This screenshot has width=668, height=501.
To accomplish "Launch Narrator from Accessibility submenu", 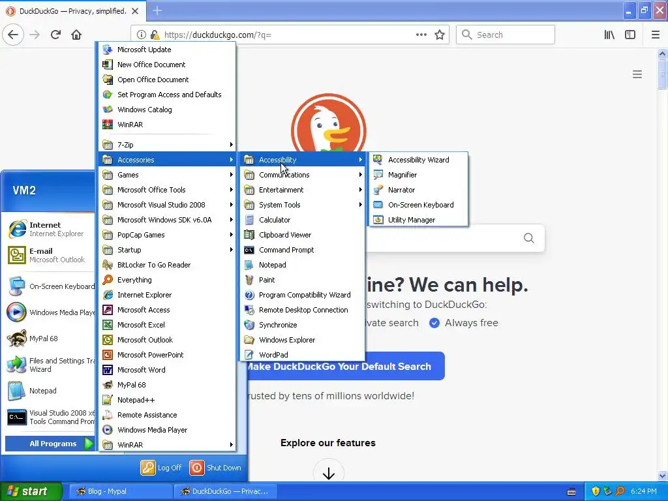I will (x=418, y=190).
